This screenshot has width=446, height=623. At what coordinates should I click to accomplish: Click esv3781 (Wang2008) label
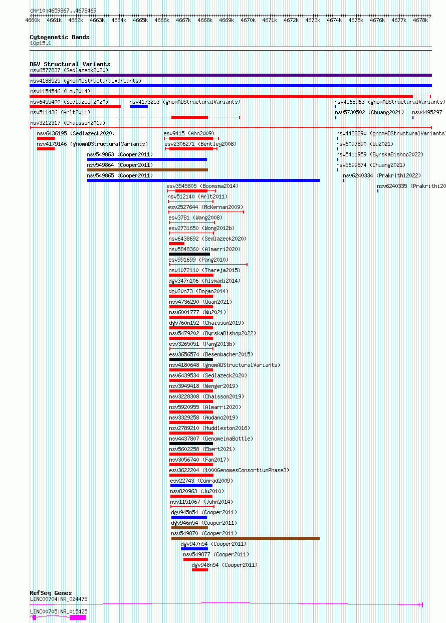click(195, 218)
